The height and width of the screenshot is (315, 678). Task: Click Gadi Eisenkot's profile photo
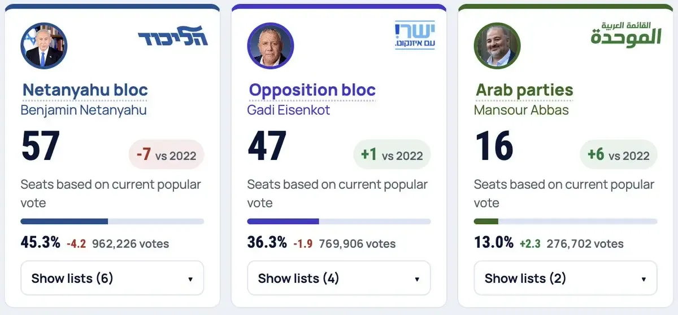pos(271,46)
